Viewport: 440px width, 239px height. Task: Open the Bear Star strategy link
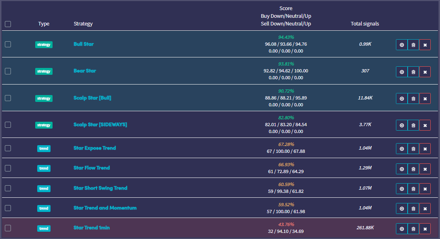tap(85, 71)
